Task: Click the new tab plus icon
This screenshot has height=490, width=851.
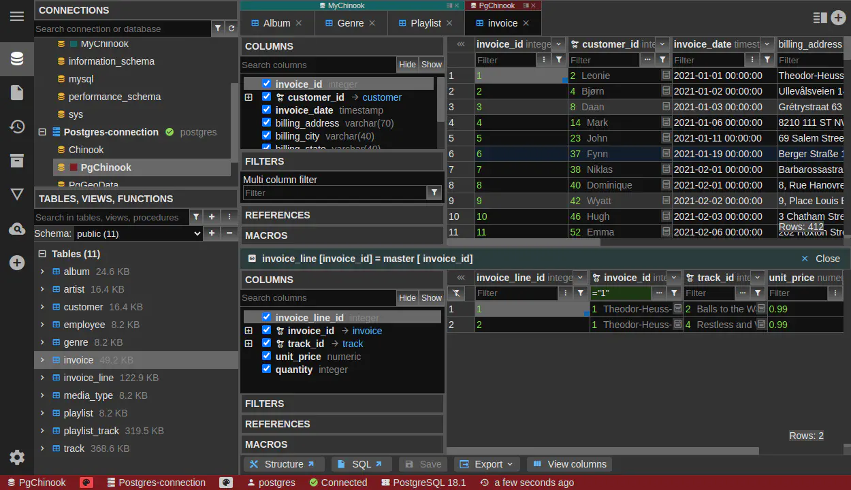Action: 838,18
